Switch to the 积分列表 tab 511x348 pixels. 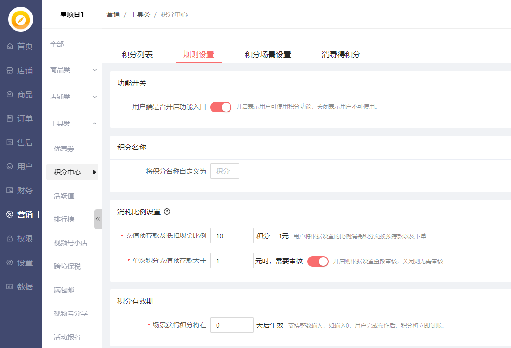pyautogui.click(x=137, y=55)
